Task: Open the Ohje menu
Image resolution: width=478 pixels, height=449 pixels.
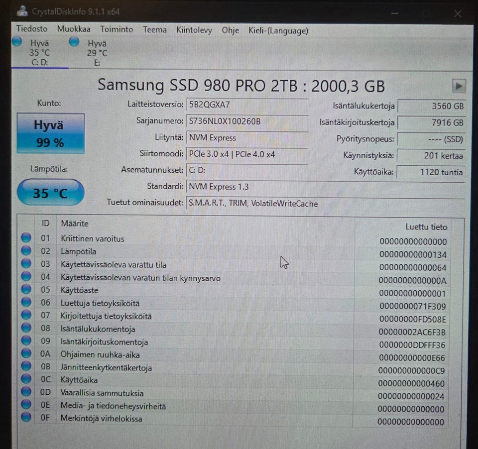Action: pyautogui.click(x=231, y=30)
